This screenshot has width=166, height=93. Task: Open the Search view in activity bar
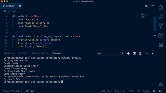[161, 17]
